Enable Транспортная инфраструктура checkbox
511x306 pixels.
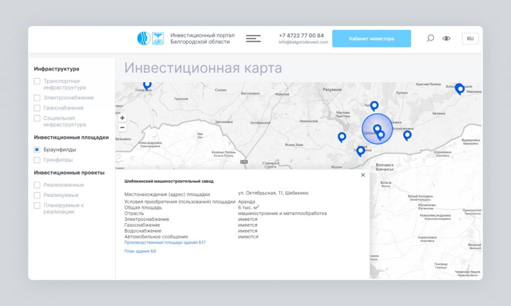(37, 81)
